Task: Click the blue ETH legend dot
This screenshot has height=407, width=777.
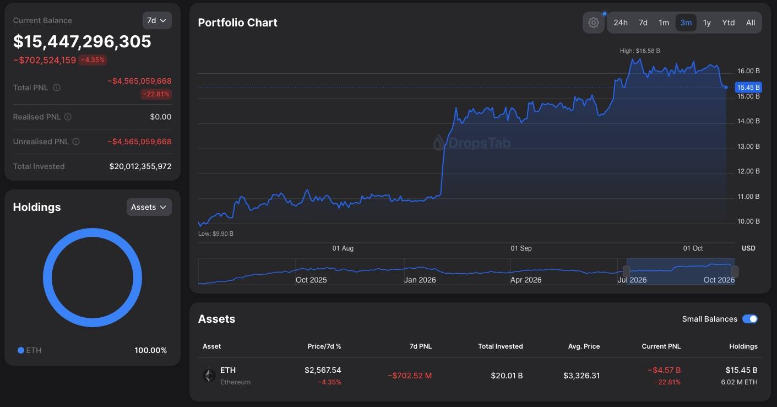Action: click(21, 350)
